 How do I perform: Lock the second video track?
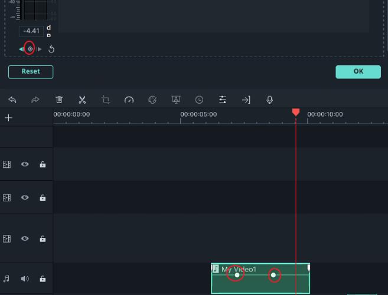43,198
